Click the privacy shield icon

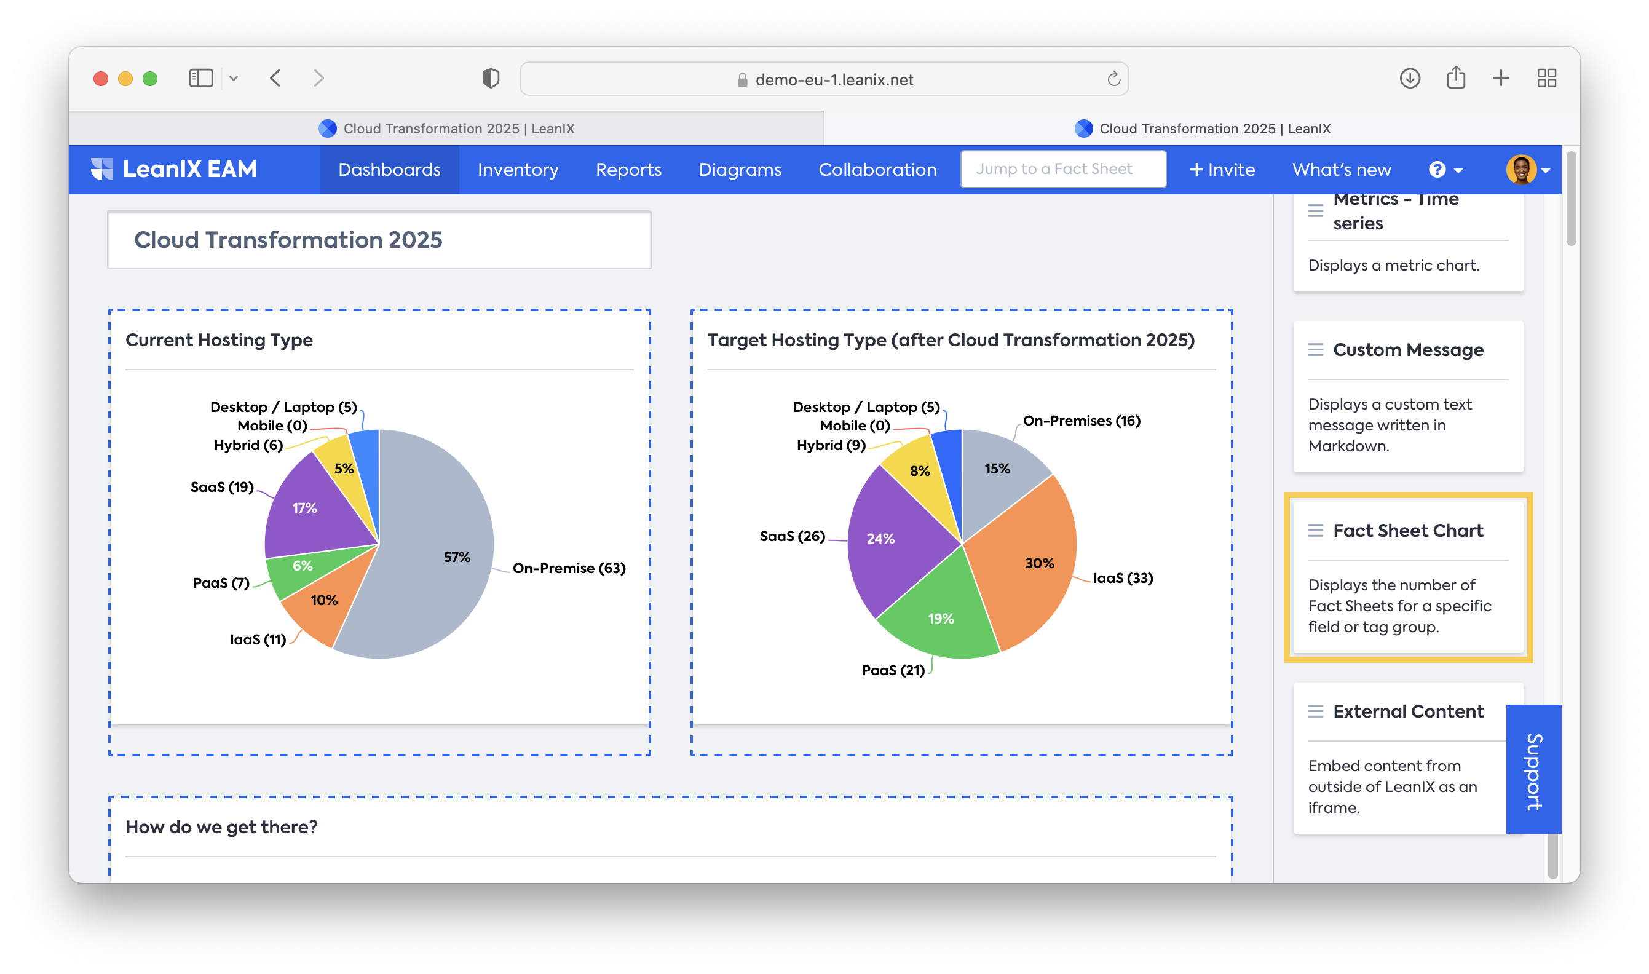pos(490,79)
